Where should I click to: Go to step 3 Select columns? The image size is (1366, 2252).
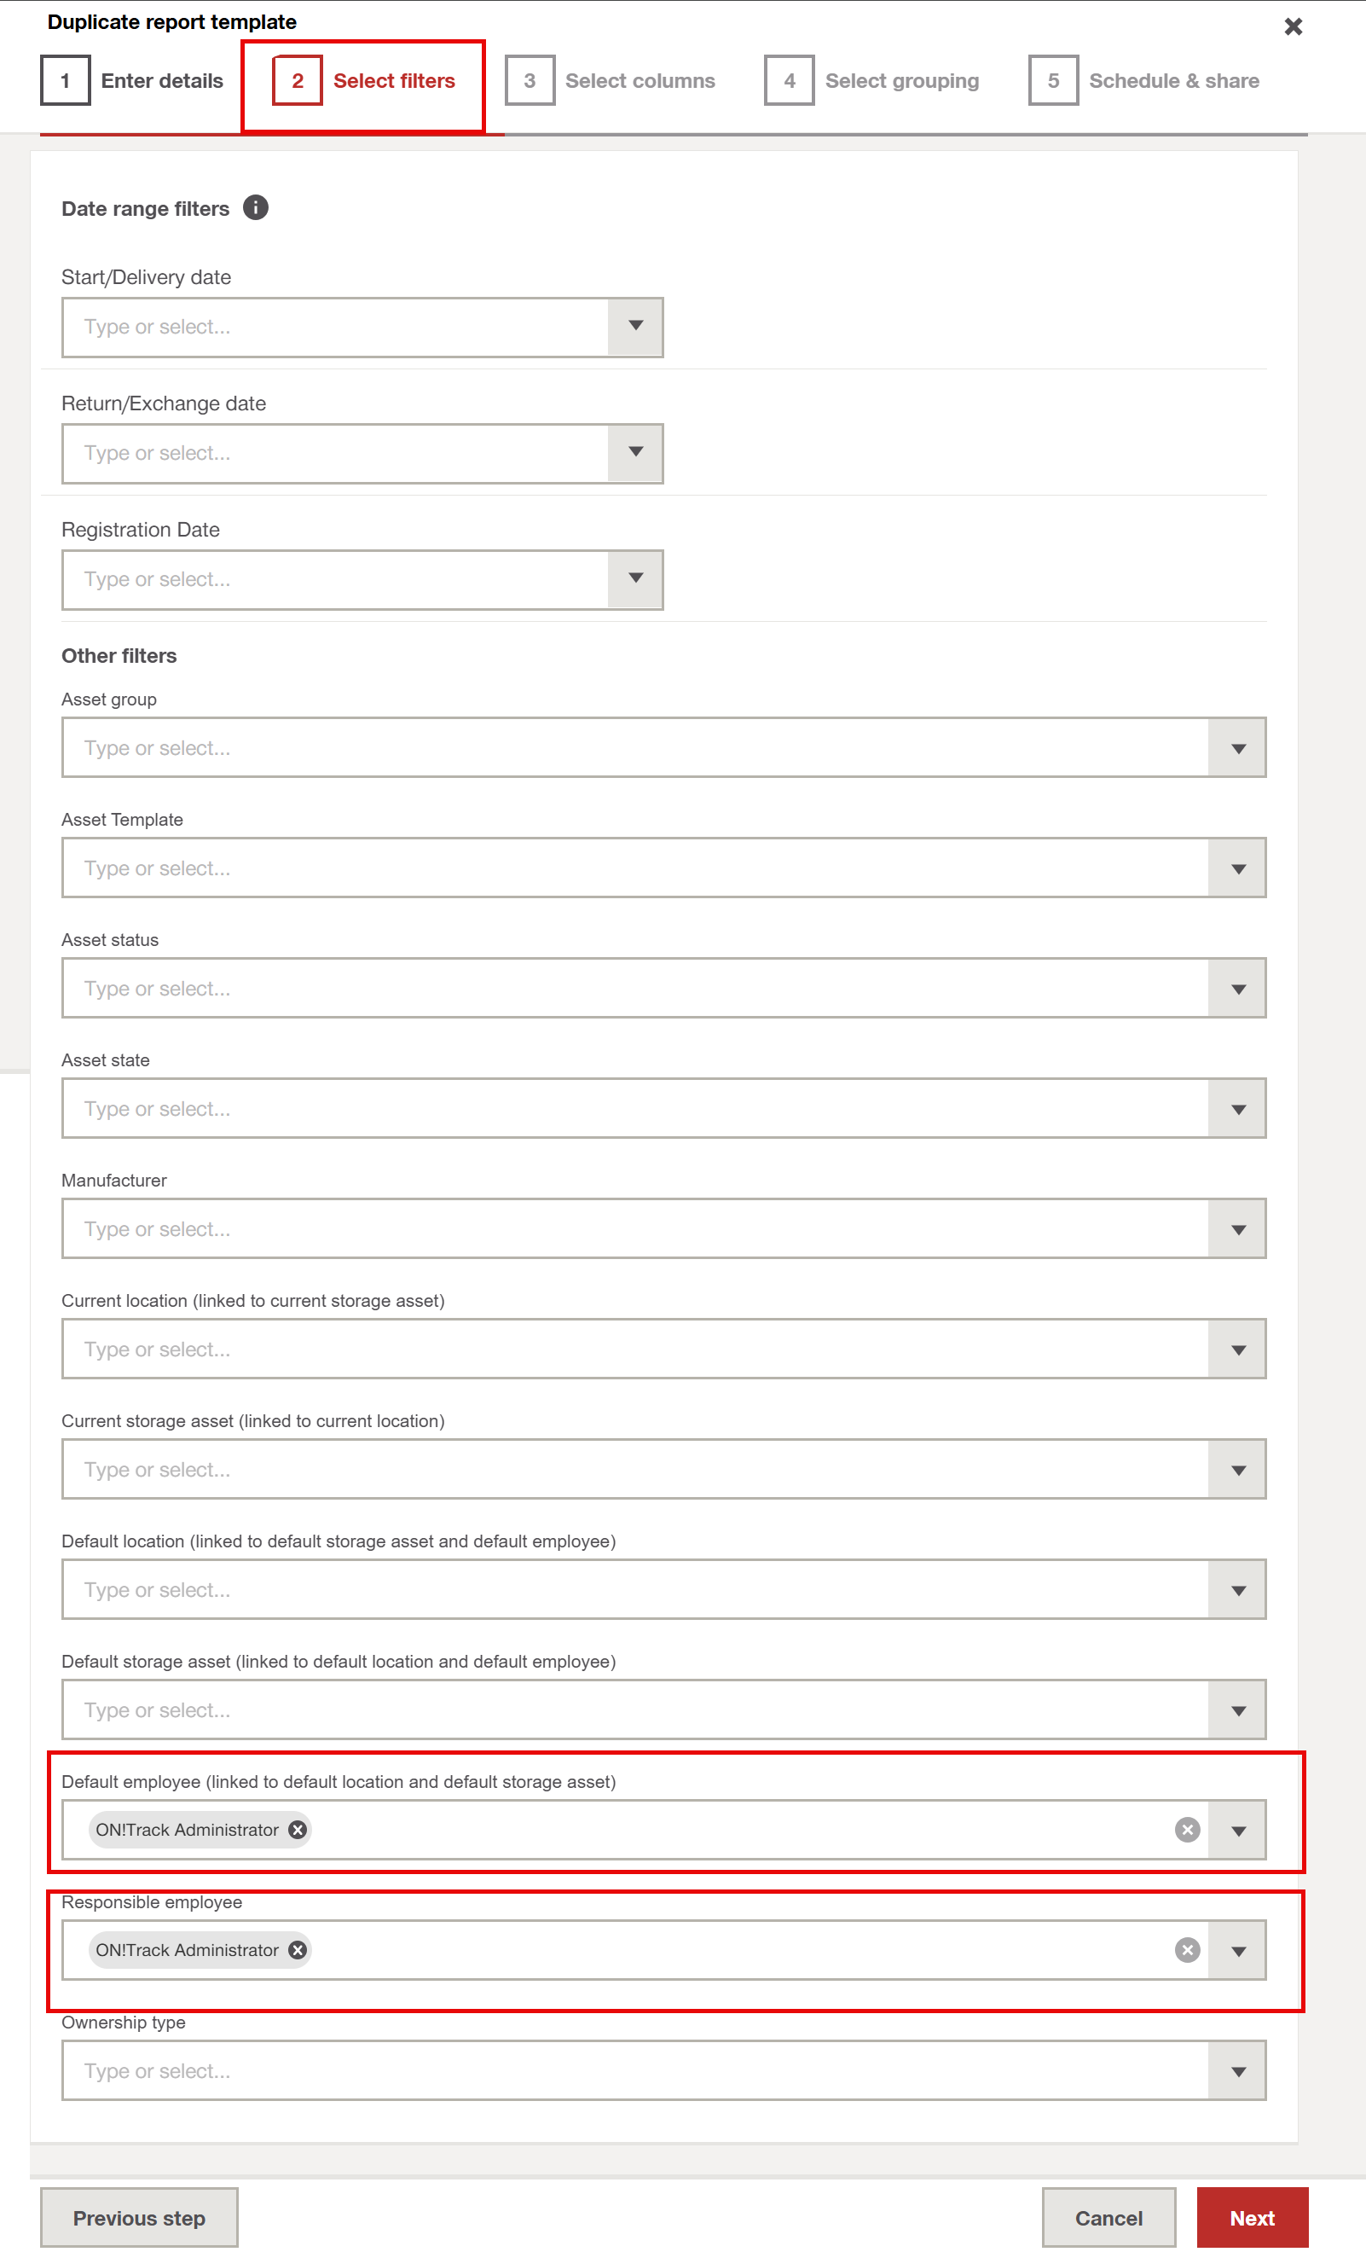[611, 81]
